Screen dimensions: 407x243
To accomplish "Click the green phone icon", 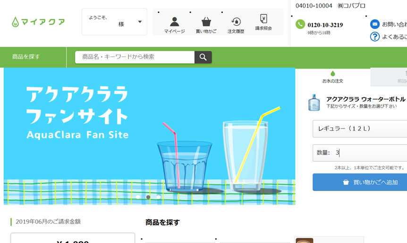I will (x=300, y=24).
